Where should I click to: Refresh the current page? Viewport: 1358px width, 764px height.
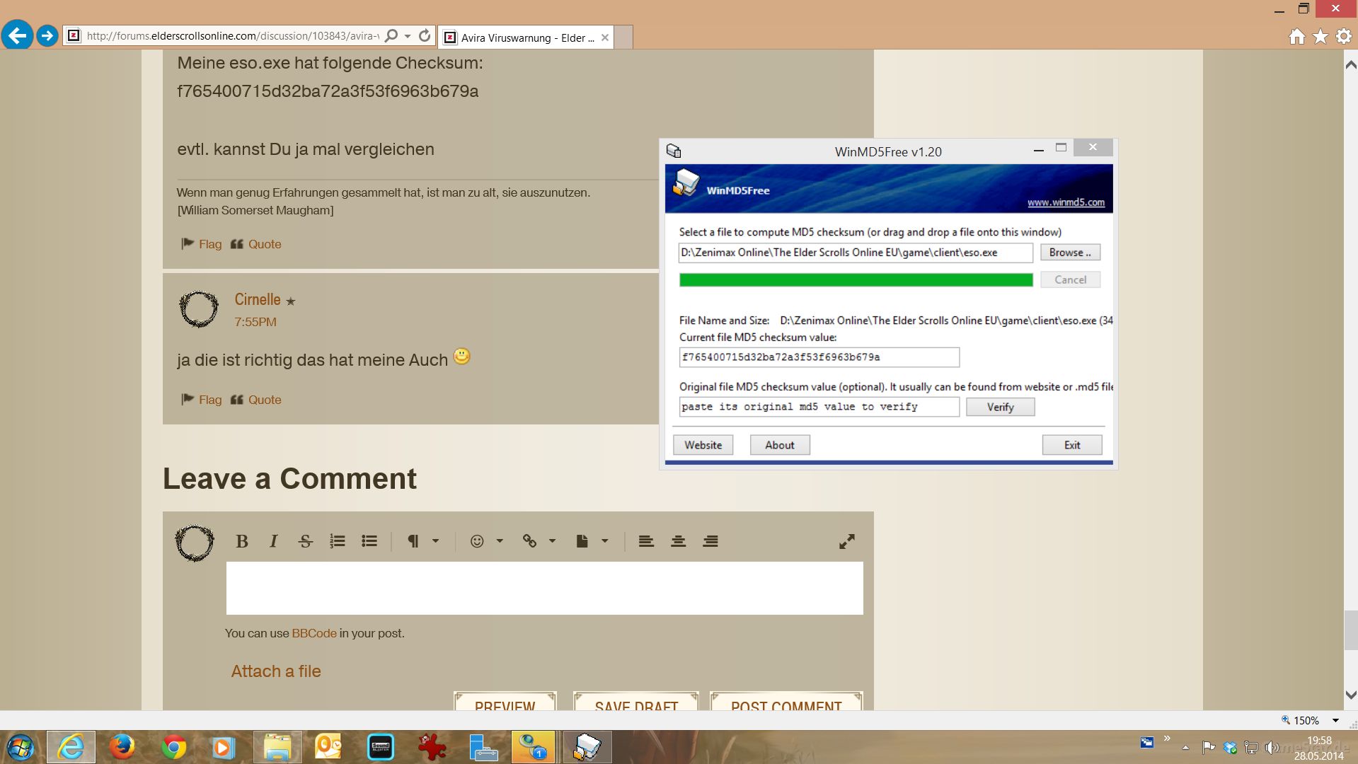pos(425,36)
